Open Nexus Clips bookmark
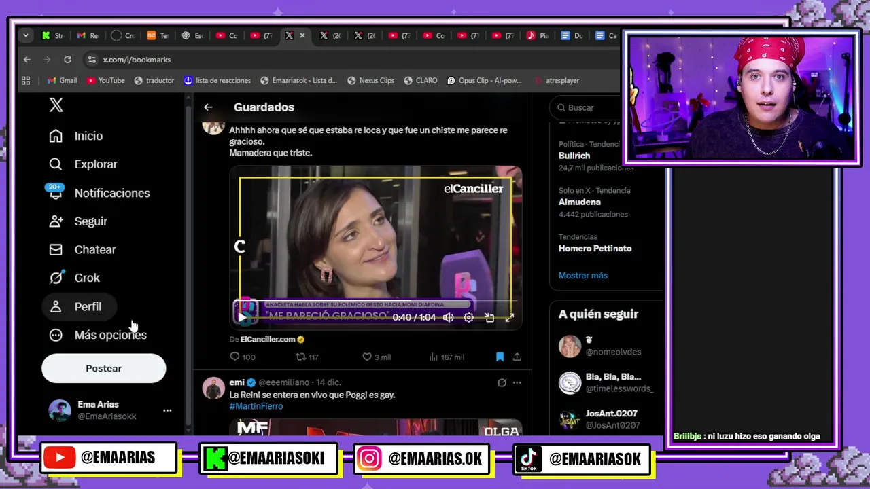The width and height of the screenshot is (870, 489). 370,80
